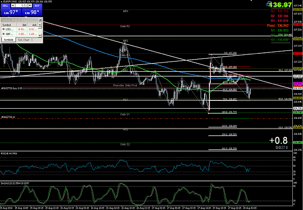Click the Ask column header
Viewport: 303px width, 210px height.
(x=32, y=25)
